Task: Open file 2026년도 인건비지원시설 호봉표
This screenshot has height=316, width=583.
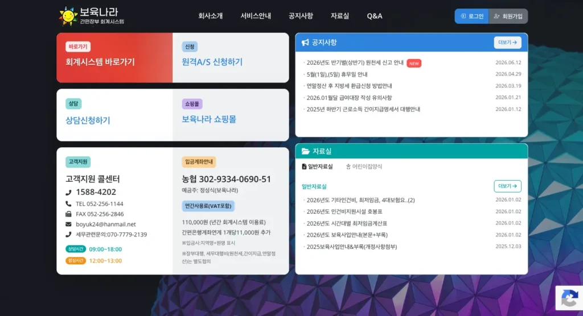Action: click(344, 211)
